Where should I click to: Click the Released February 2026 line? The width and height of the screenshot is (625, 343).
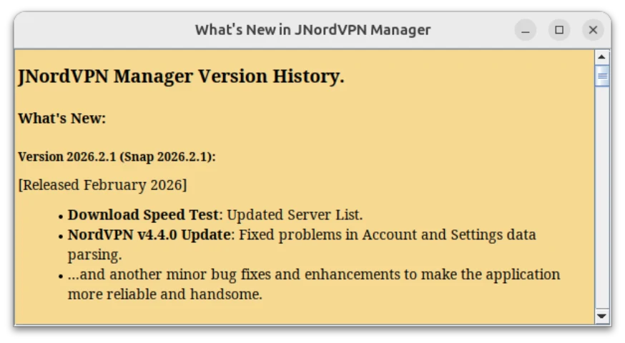(x=102, y=185)
